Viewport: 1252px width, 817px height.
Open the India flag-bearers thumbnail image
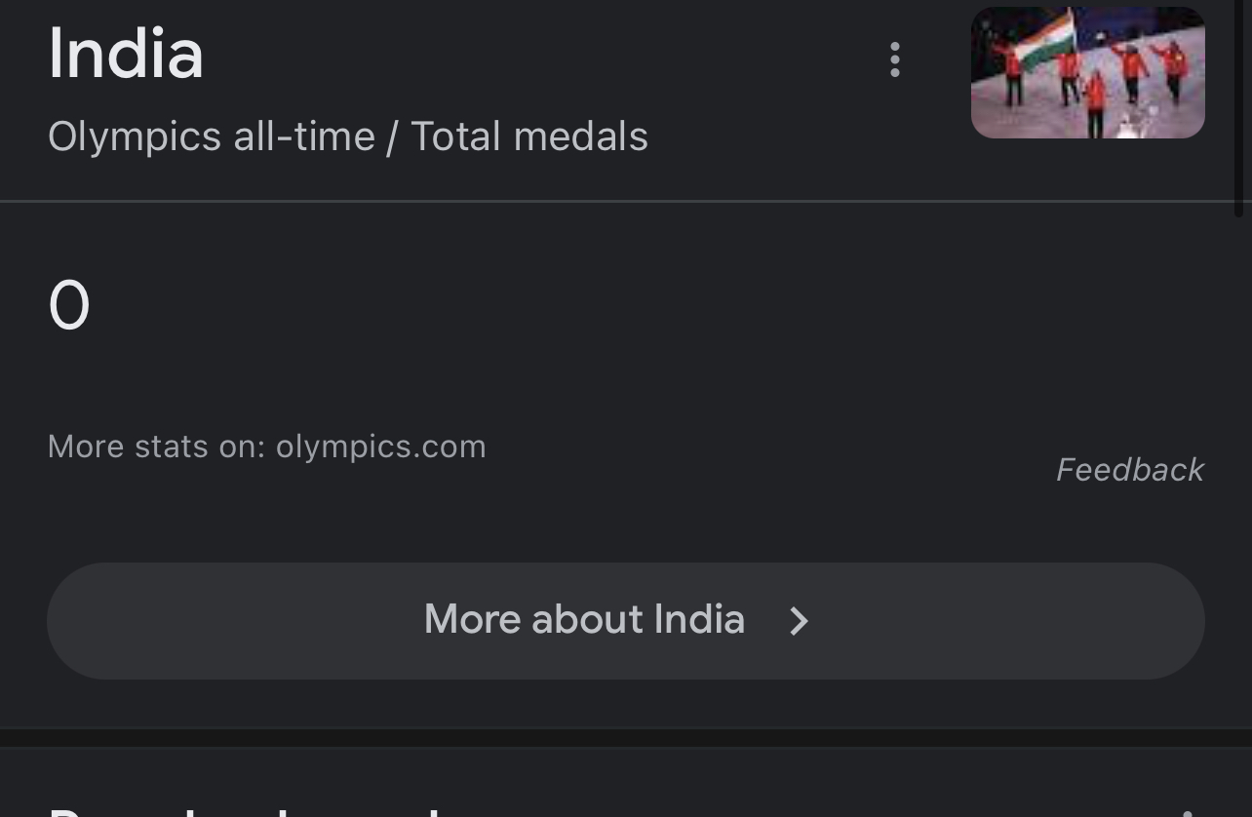tap(1087, 72)
